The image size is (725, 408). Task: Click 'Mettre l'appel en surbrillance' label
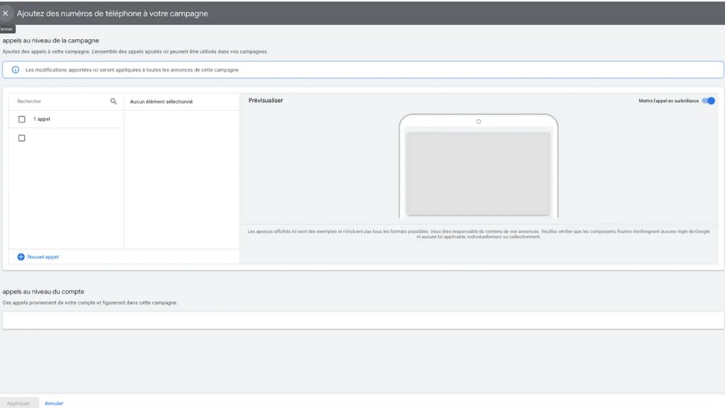[668, 101]
